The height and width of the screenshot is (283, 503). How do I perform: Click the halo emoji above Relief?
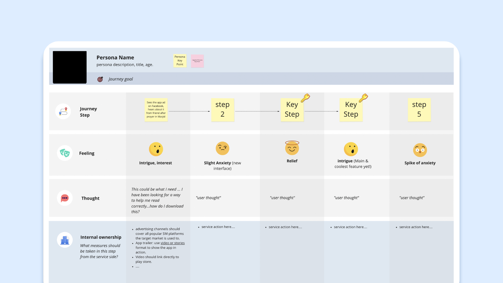pos(292,148)
